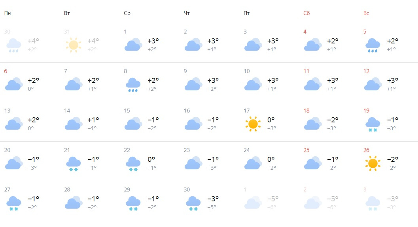Viewport: 418px width, 227px height.
Task: Select the Сб weekend column header
Action: point(306,13)
